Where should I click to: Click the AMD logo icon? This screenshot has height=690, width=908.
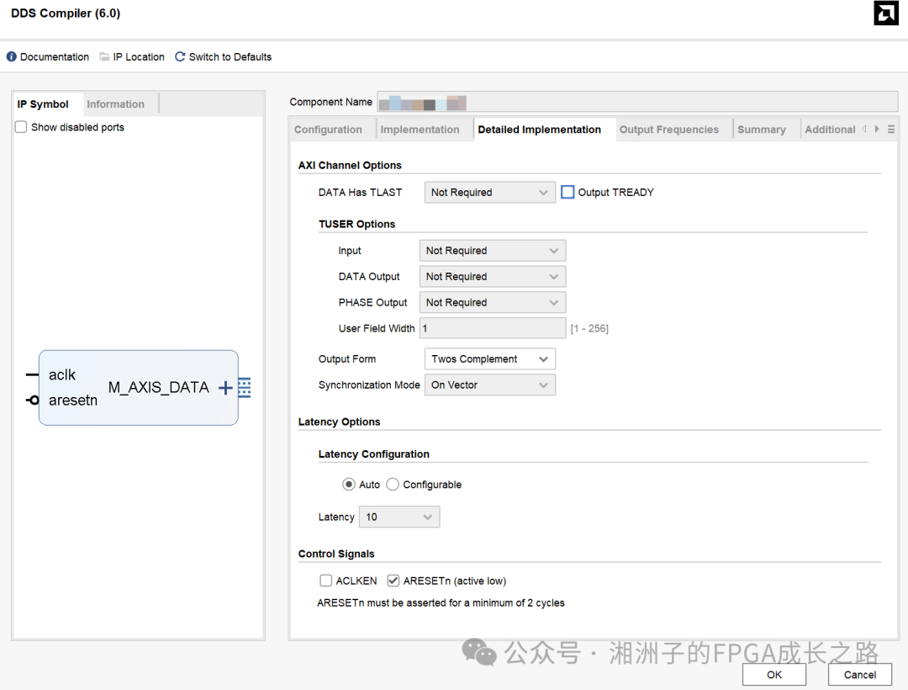click(885, 13)
